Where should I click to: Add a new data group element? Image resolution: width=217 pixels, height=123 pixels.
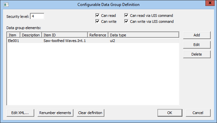(x=197, y=35)
